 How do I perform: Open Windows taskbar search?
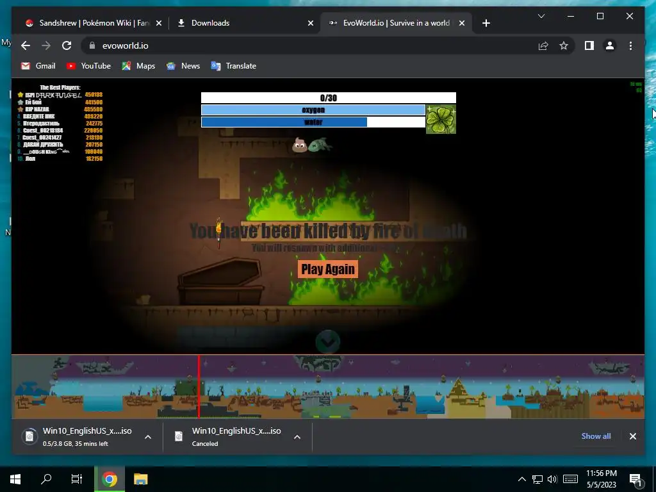(x=46, y=479)
